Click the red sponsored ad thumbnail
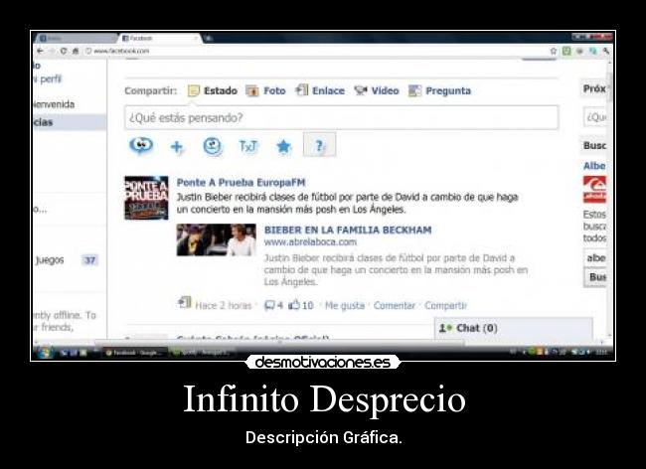Viewport: 646px width, 469px height. [x=594, y=190]
